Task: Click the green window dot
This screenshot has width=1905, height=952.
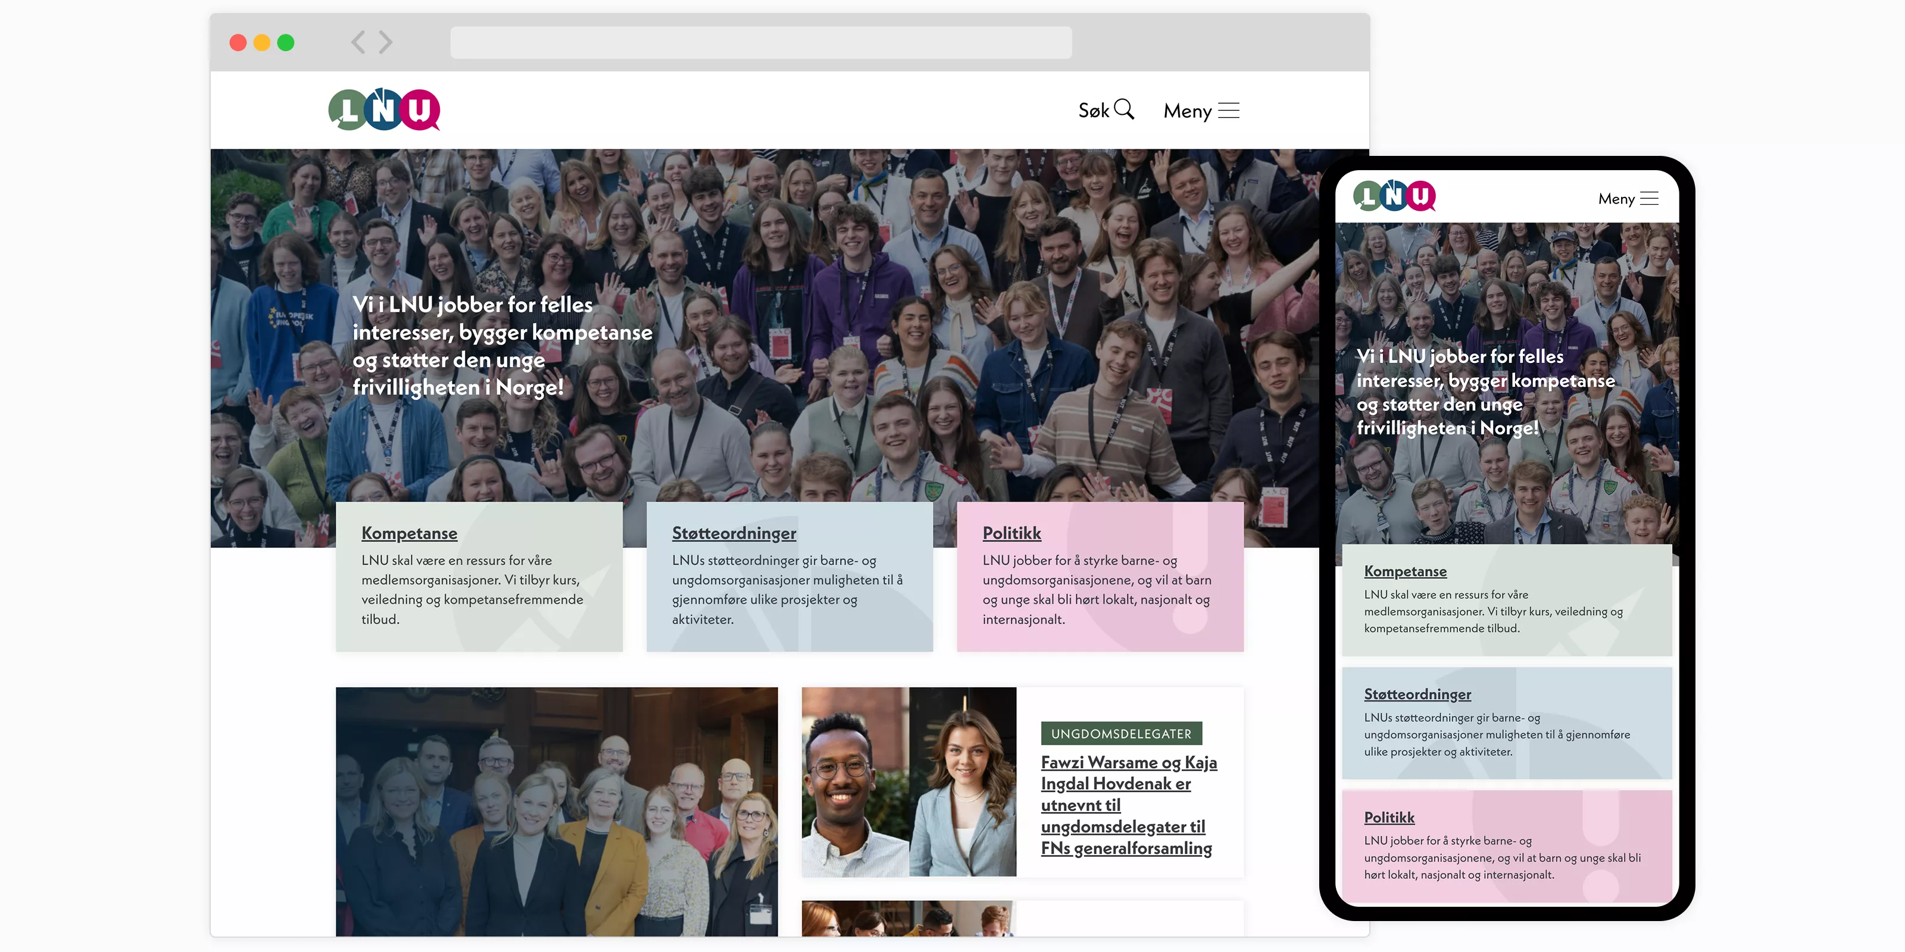Action: point(286,43)
